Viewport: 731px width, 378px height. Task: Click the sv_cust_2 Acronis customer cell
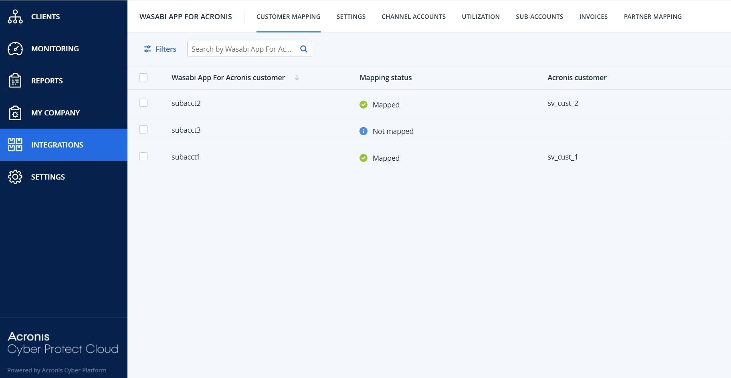(x=563, y=103)
